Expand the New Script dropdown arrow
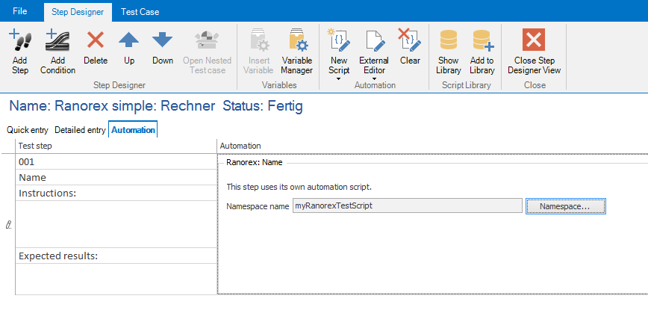648x334 pixels. [x=339, y=78]
